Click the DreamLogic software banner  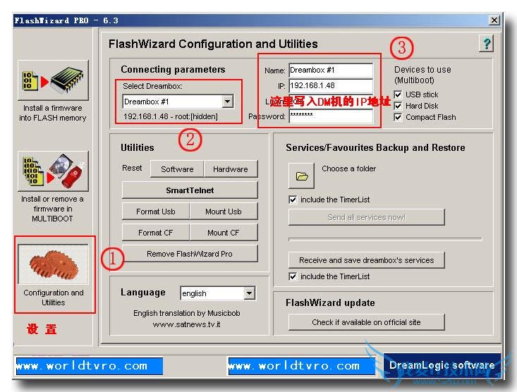(x=442, y=365)
